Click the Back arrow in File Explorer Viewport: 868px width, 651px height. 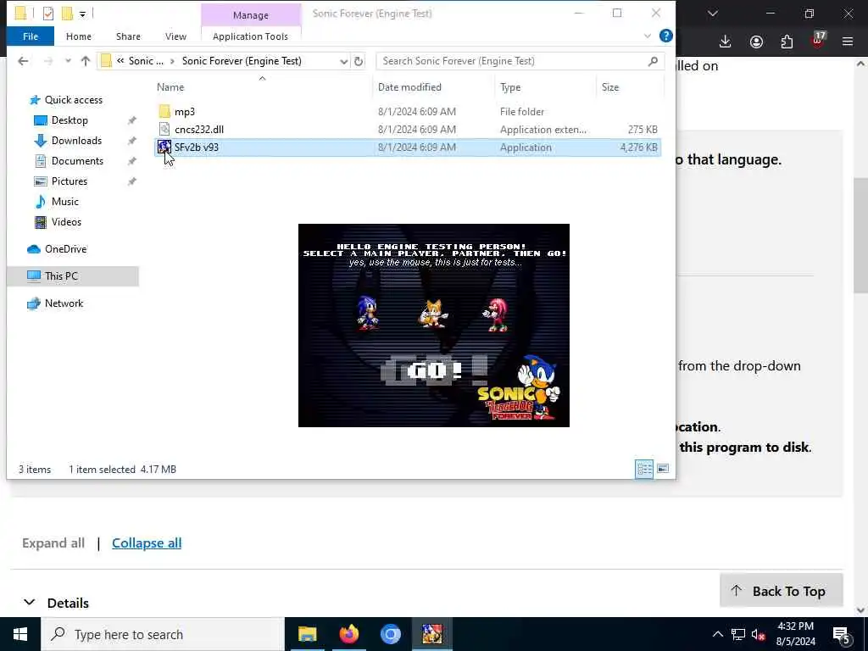(x=23, y=61)
